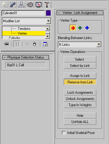
Task: Open the Hierarchy panel icon
Action: (21, 5)
